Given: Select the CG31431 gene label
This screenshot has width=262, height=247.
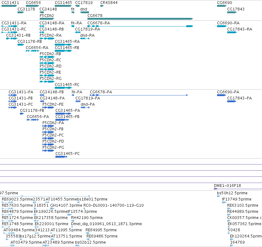Looking at the screenshot, I should pos(10,3).
